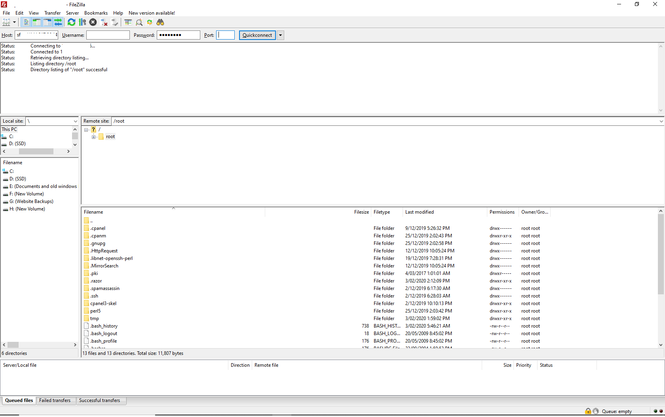
Task: Toggle synchronized browsing mode
Action: click(x=150, y=22)
